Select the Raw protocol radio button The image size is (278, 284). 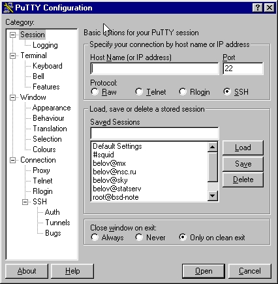point(95,92)
